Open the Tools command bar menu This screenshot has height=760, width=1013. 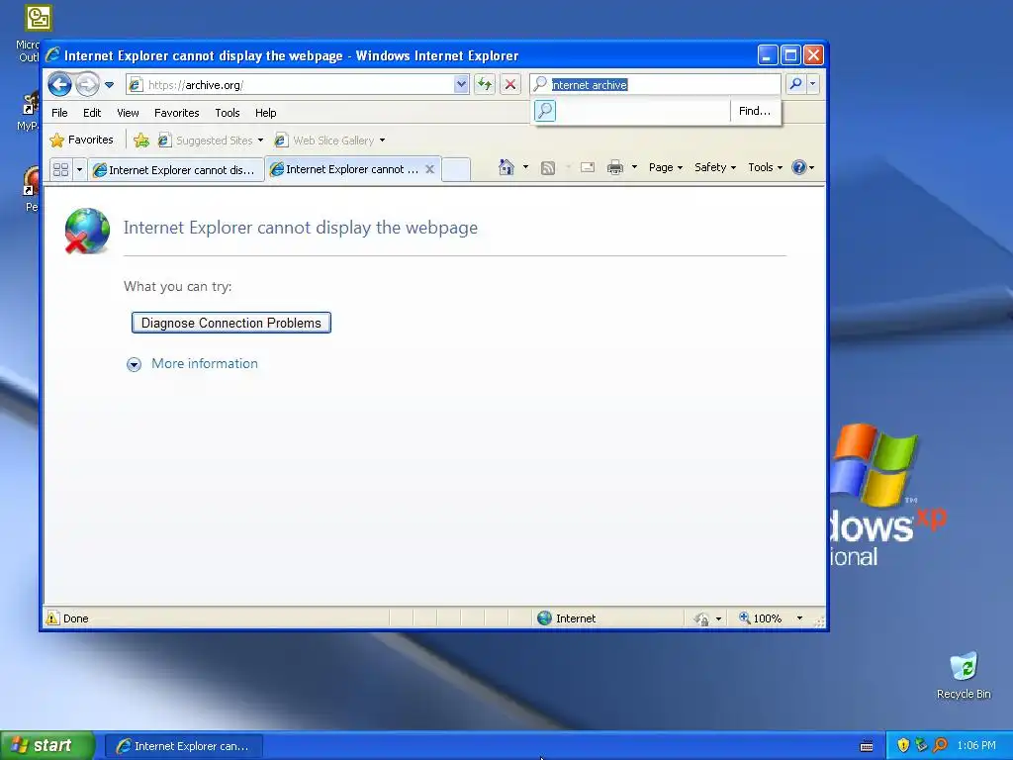(x=765, y=167)
